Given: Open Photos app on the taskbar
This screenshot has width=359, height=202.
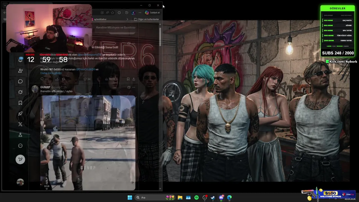Looking at the screenshot, I should 188,198.
